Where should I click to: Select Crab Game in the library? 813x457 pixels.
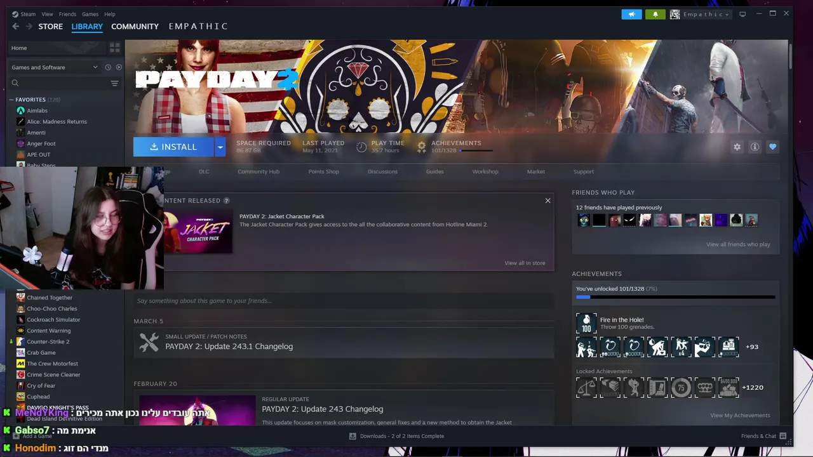[x=41, y=352]
